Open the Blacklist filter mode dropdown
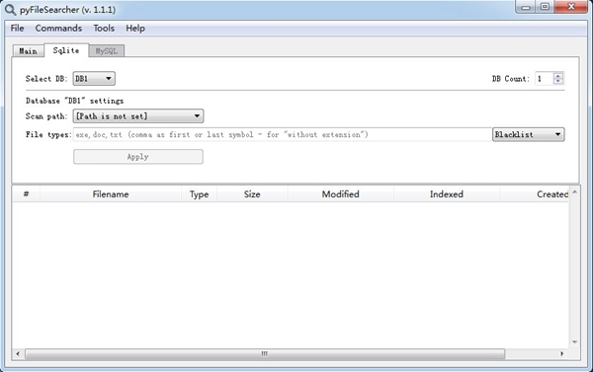Screen dimensions: 593x372 (x=529, y=134)
